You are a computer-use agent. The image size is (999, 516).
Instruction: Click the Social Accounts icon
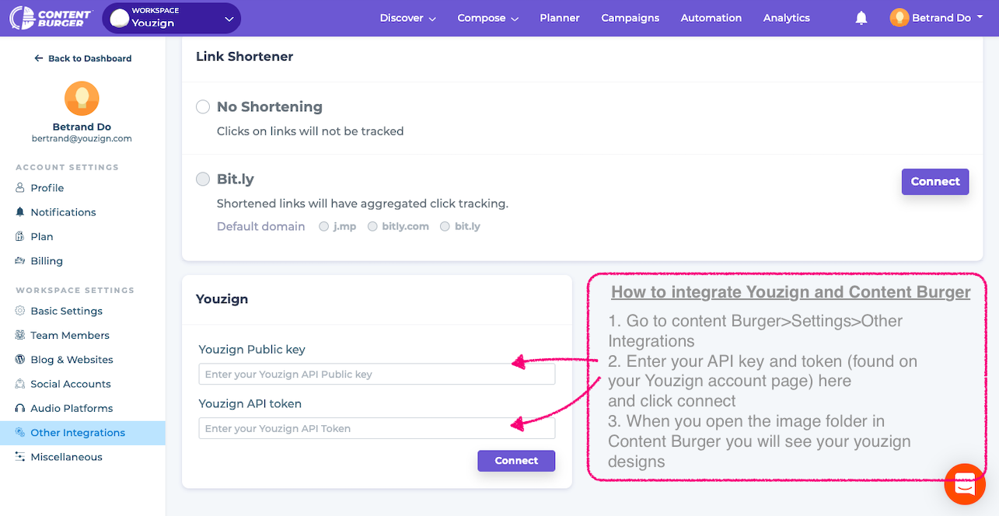point(20,384)
